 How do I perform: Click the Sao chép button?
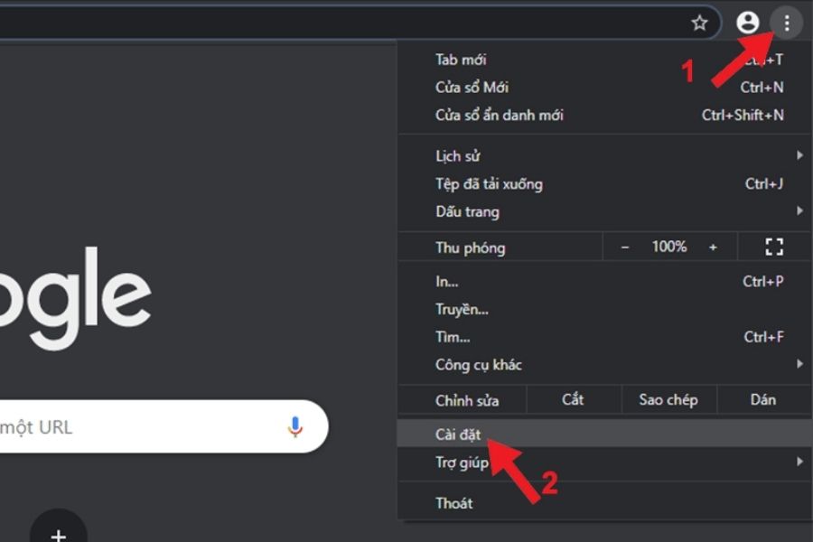[x=668, y=399]
